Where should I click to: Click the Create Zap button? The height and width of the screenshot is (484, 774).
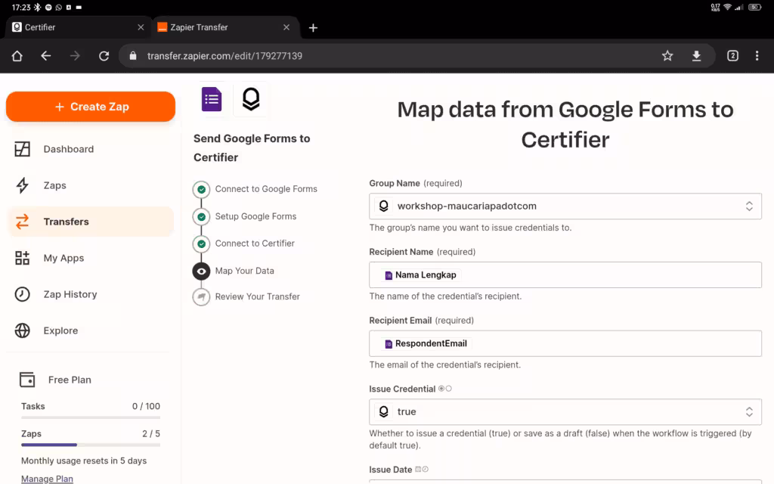click(91, 107)
